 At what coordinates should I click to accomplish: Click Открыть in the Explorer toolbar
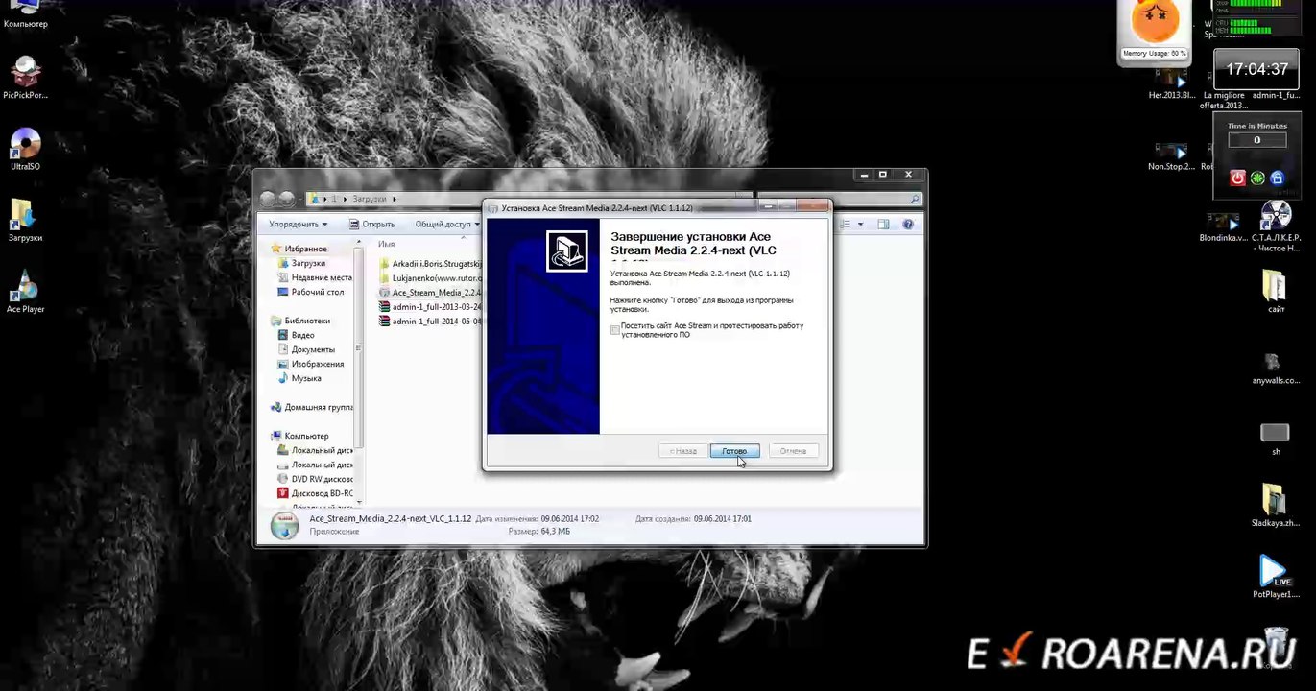point(371,225)
